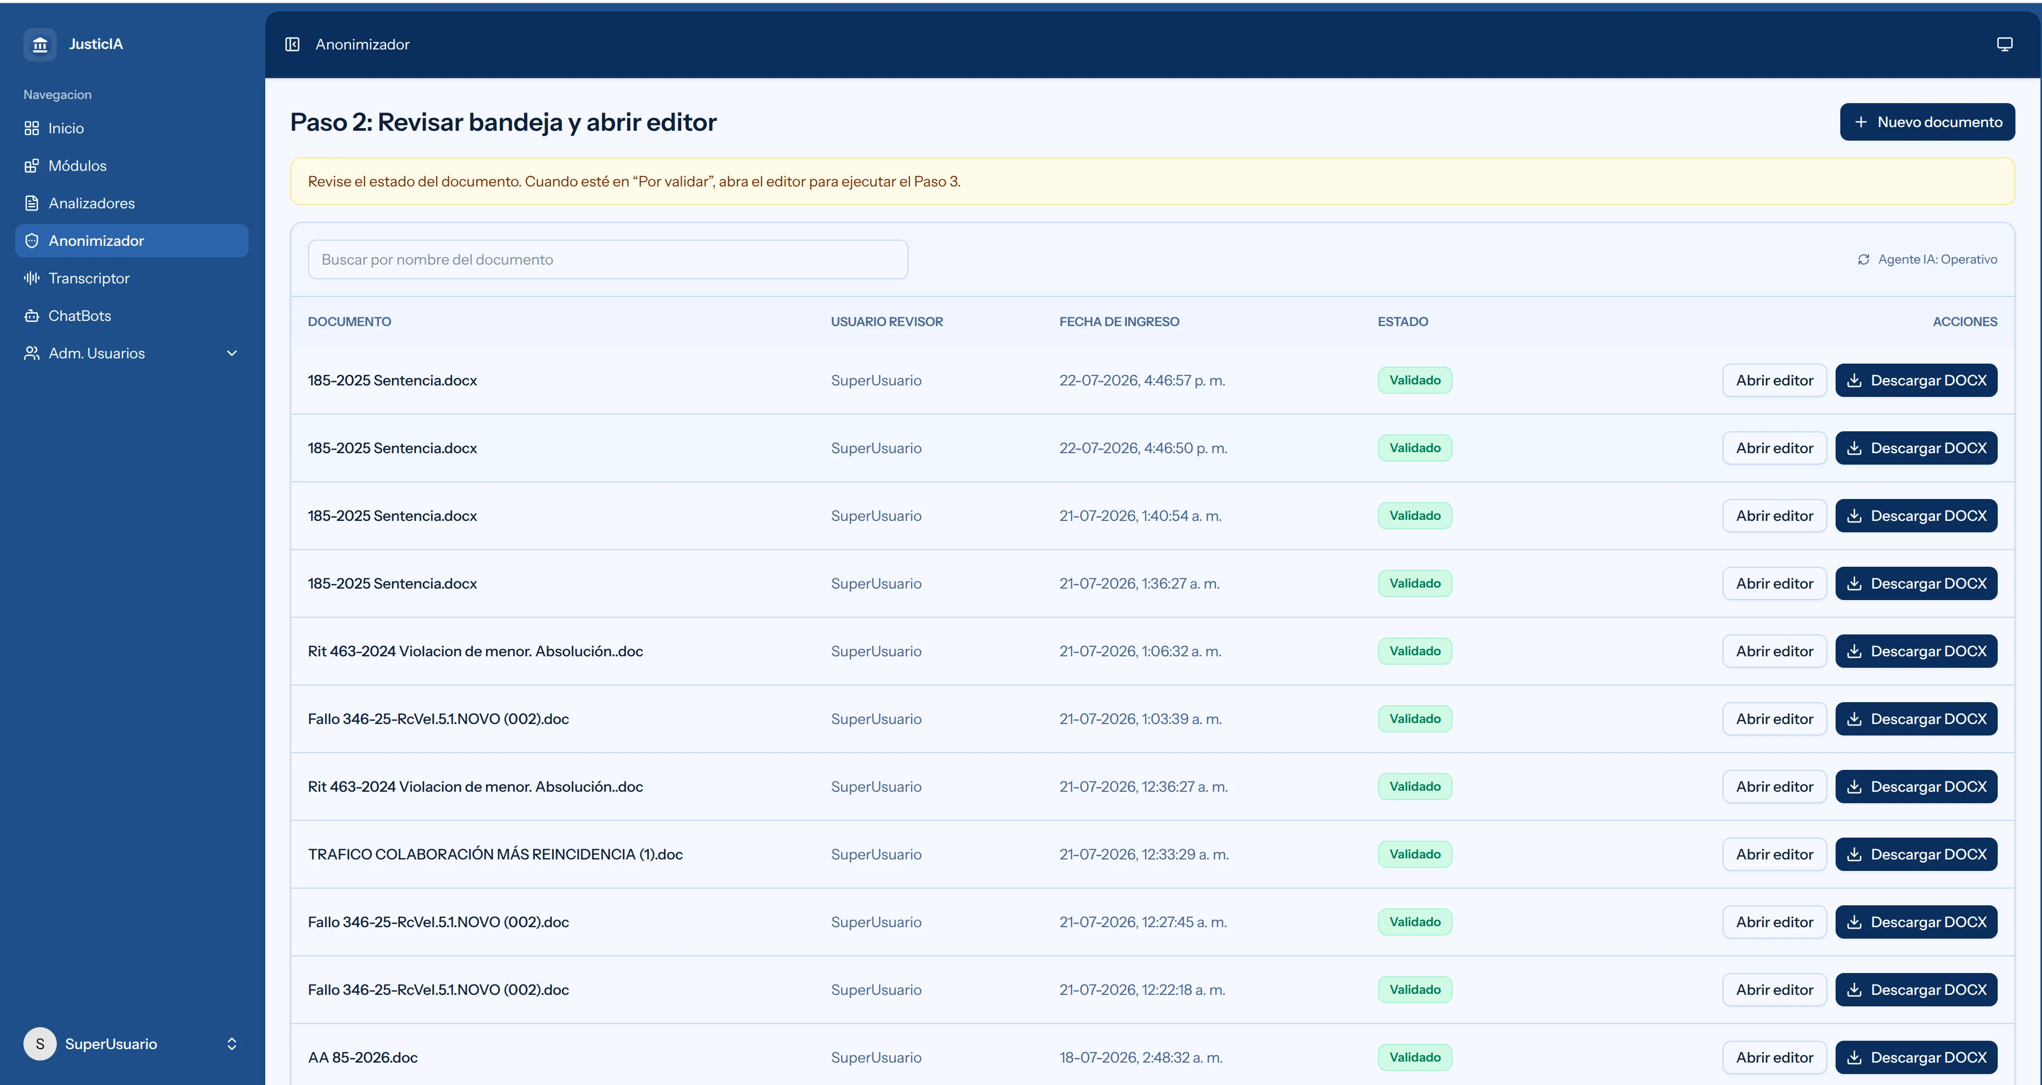Expand the Adm. Usuarios chevron
Screen dimensions: 2042x1085
(232, 353)
